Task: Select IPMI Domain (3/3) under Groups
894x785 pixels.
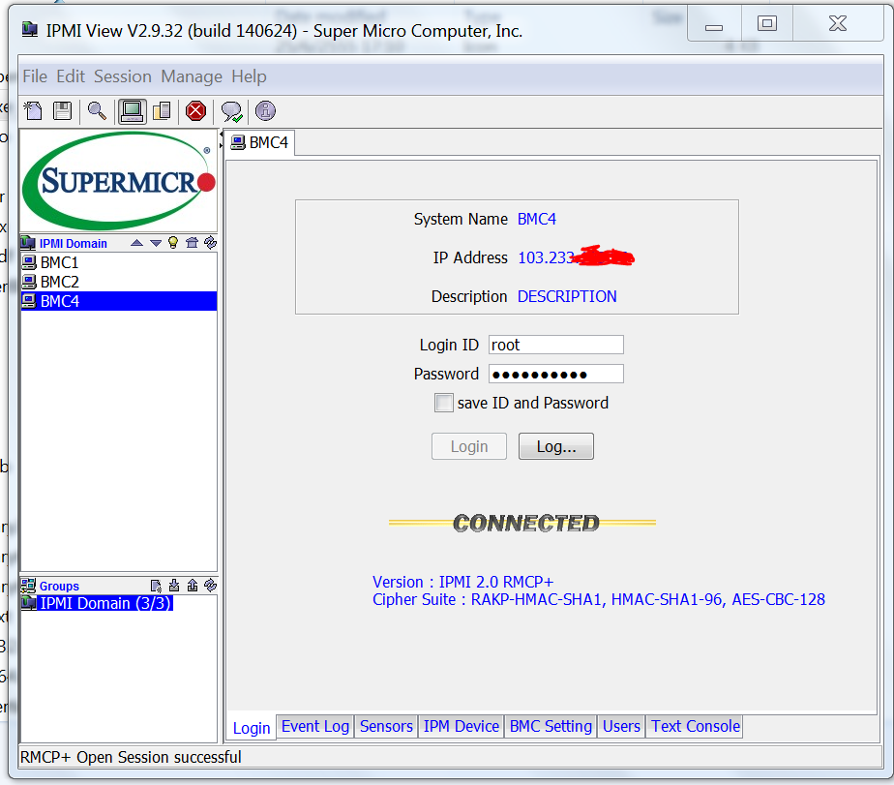Action: (97, 603)
